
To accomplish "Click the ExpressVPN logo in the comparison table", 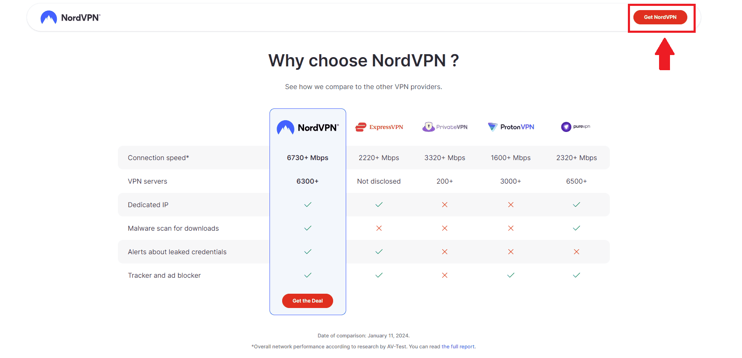I will pos(379,126).
